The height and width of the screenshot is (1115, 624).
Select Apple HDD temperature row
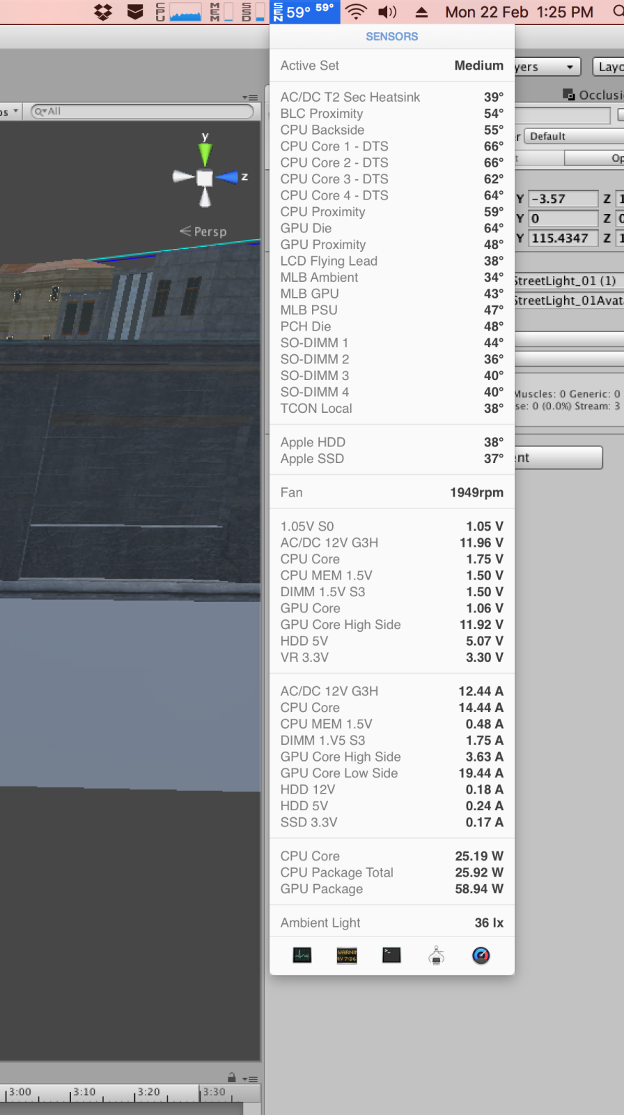coord(392,442)
